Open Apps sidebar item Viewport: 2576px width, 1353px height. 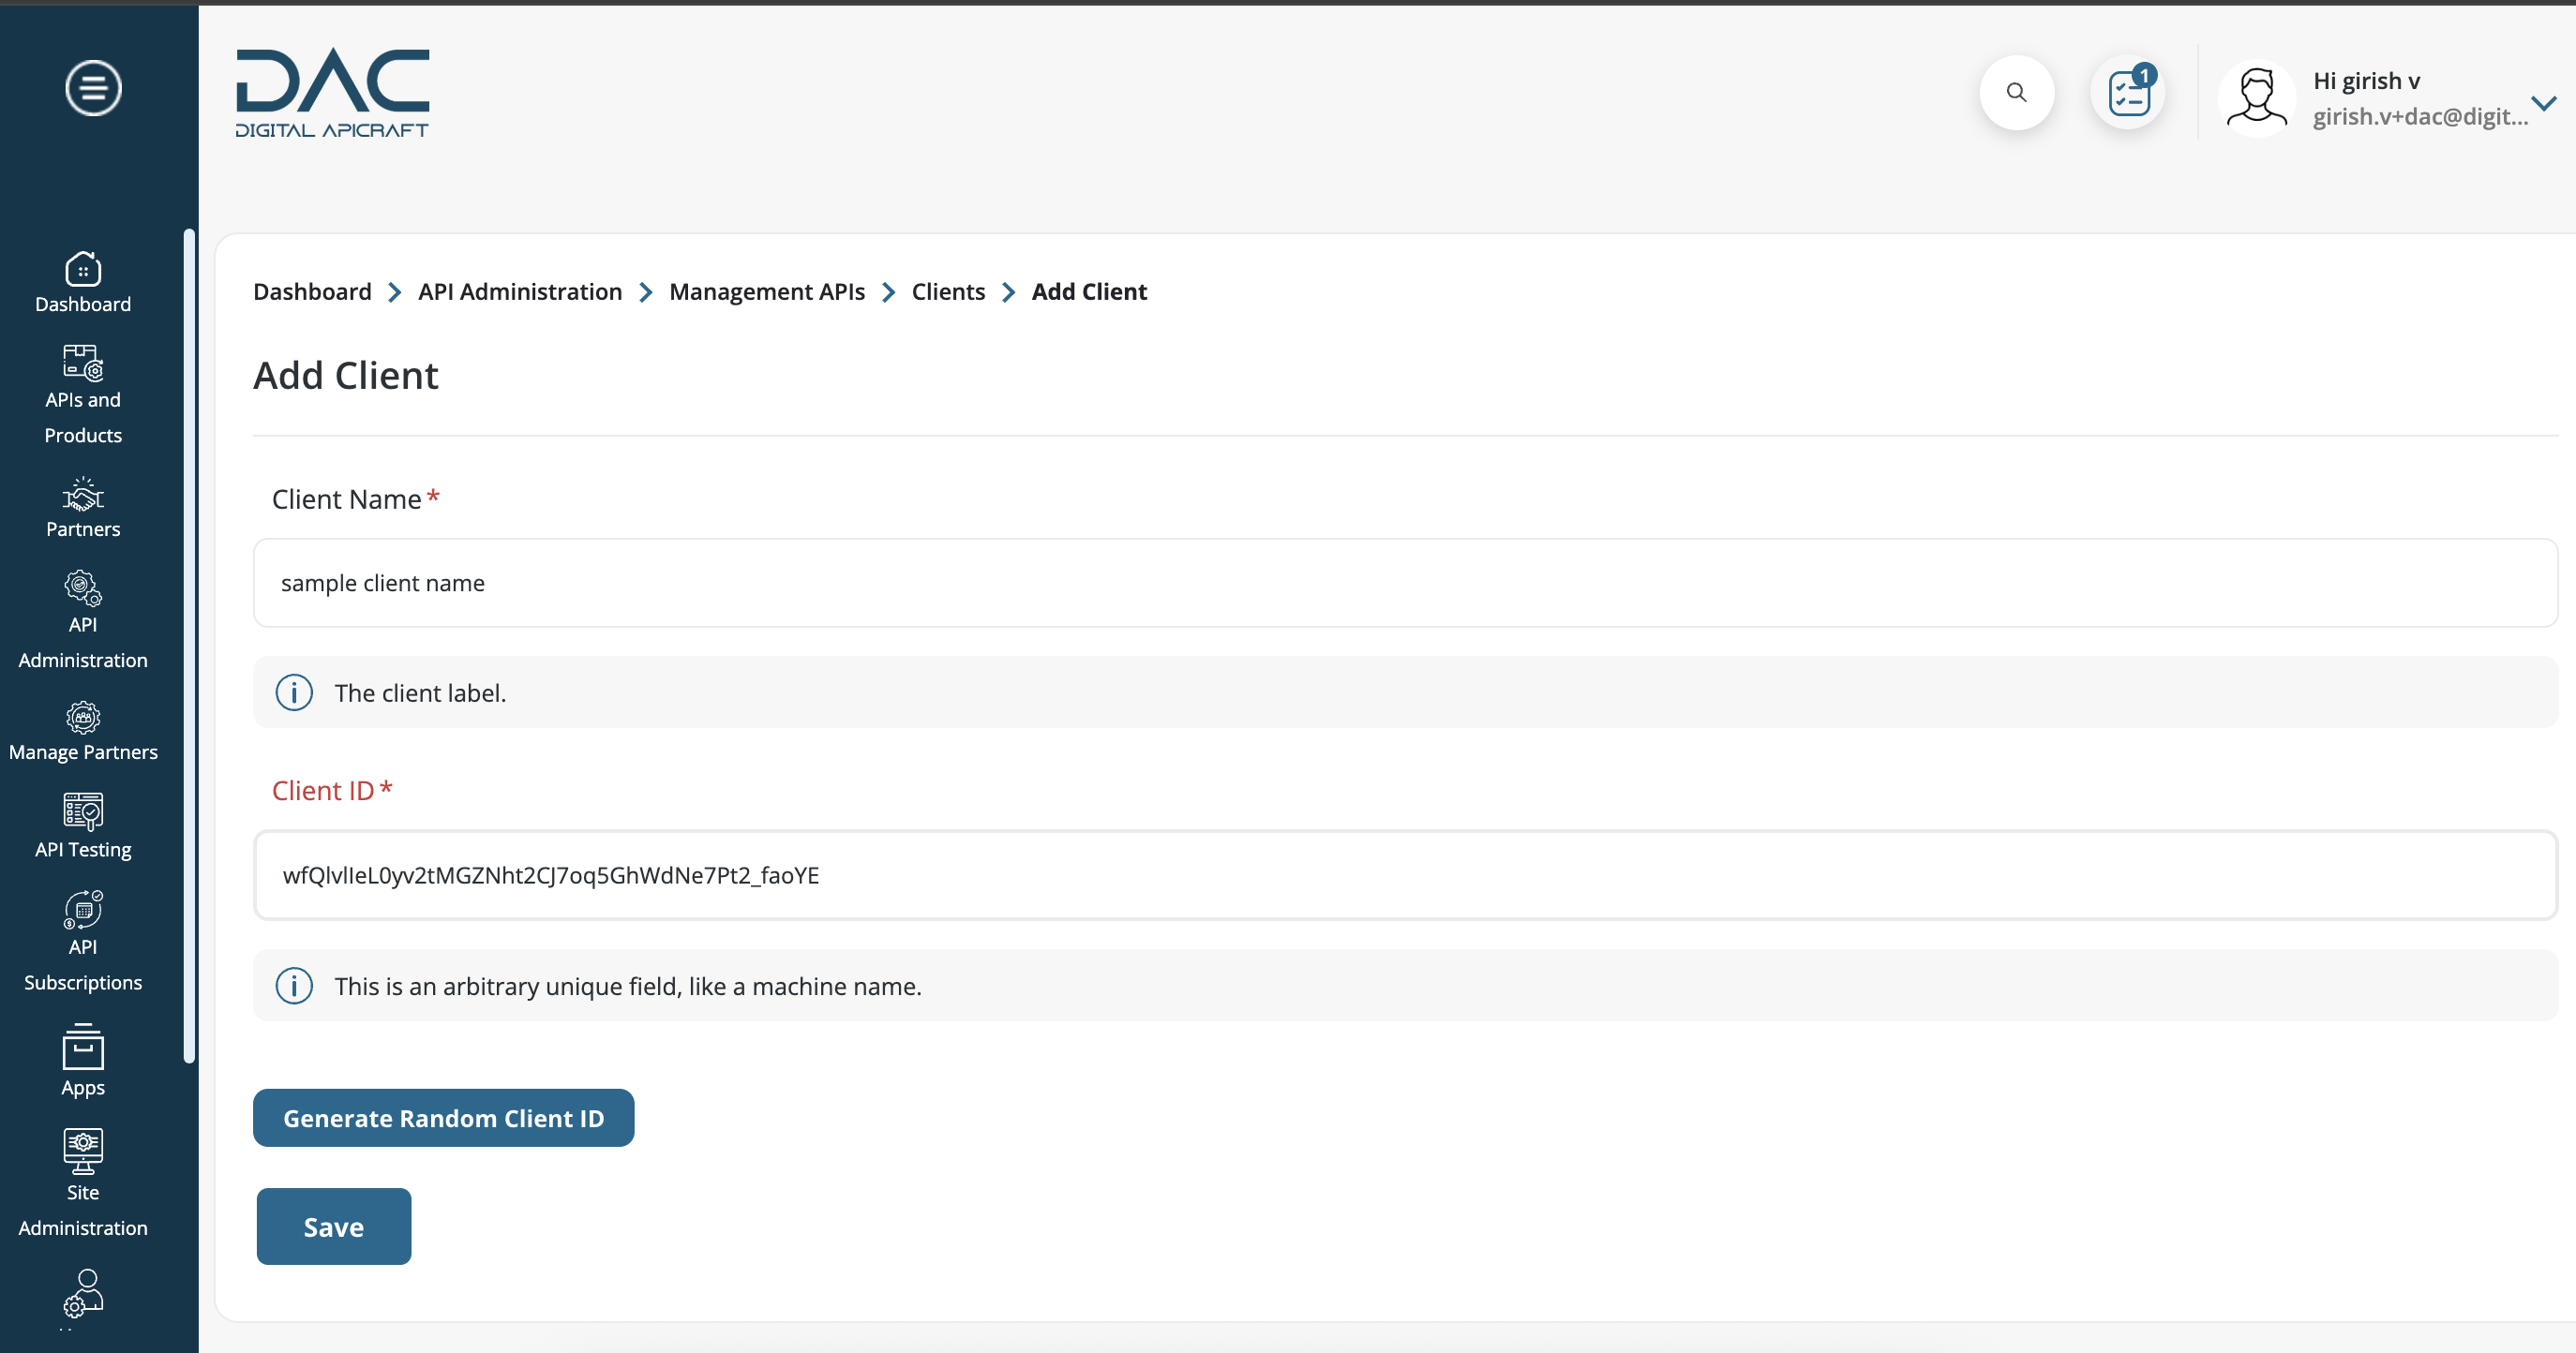83,1062
